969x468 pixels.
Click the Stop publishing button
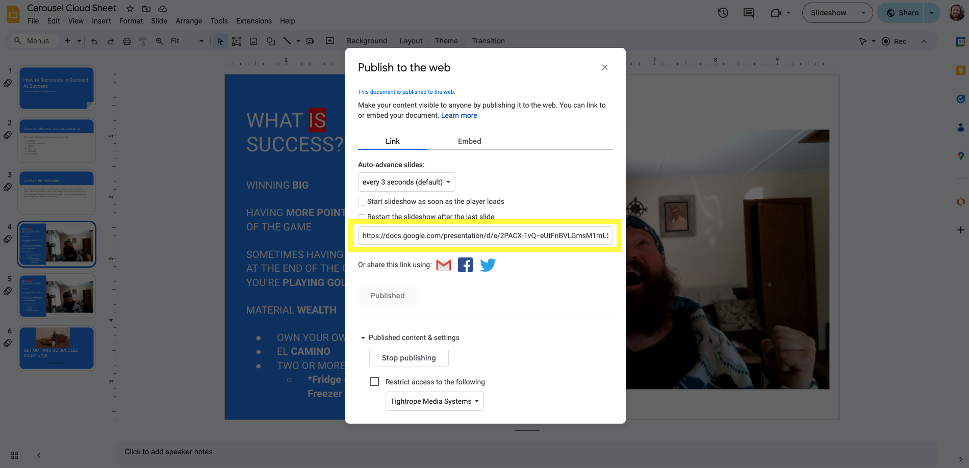(409, 358)
